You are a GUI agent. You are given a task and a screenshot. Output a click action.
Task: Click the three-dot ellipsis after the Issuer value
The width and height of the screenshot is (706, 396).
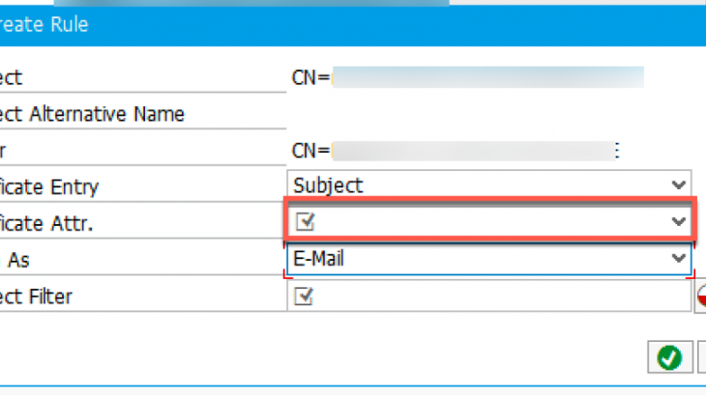pos(617,151)
